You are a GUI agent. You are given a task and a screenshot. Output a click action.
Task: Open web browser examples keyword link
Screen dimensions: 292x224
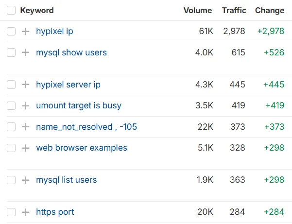pyautogui.click(x=82, y=148)
